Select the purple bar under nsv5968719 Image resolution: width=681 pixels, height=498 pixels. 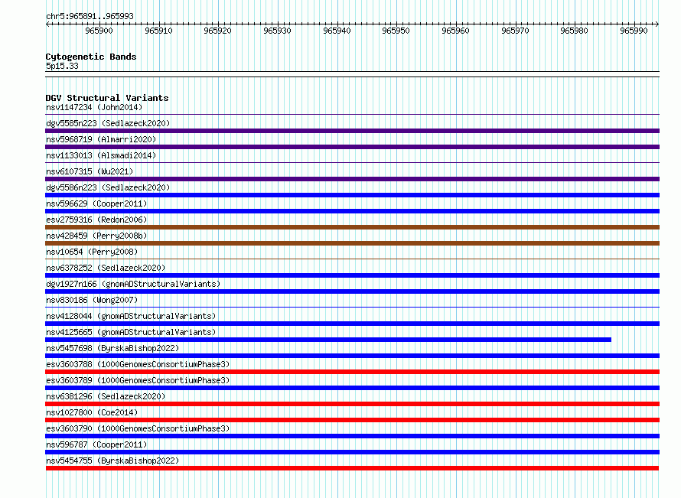[x=352, y=147]
